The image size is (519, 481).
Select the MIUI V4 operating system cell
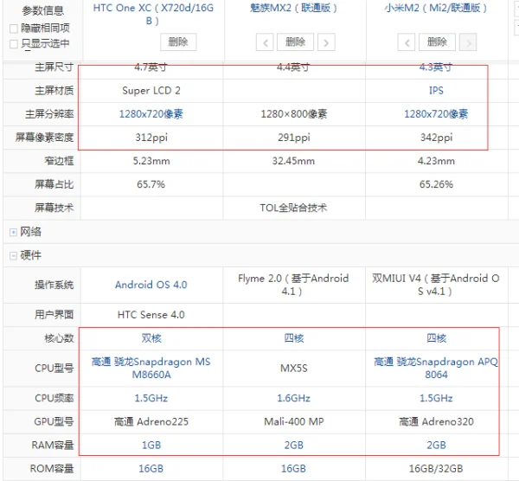436,285
